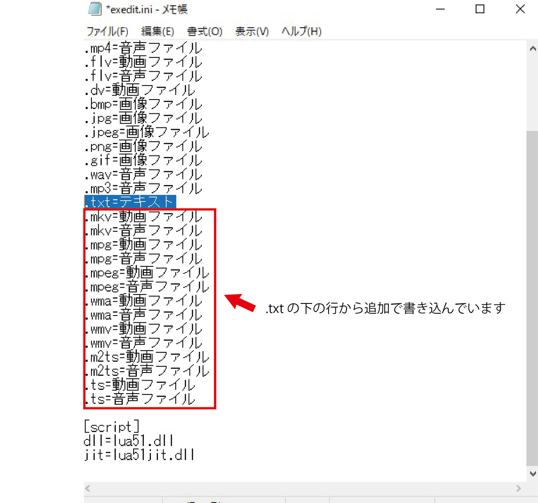Click the [script] section header line
The height and width of the screenshot is (503, 538).
(112, 427)
